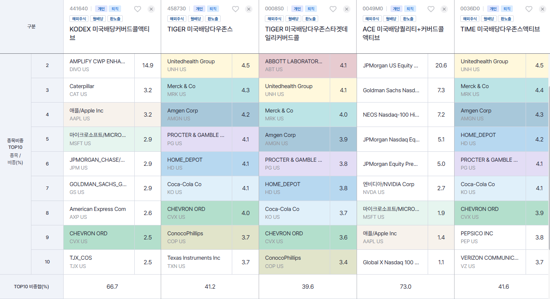Click the 20.6 weight value in the ACE column
The image size is (550, 299).
click(x=441, y=65)
